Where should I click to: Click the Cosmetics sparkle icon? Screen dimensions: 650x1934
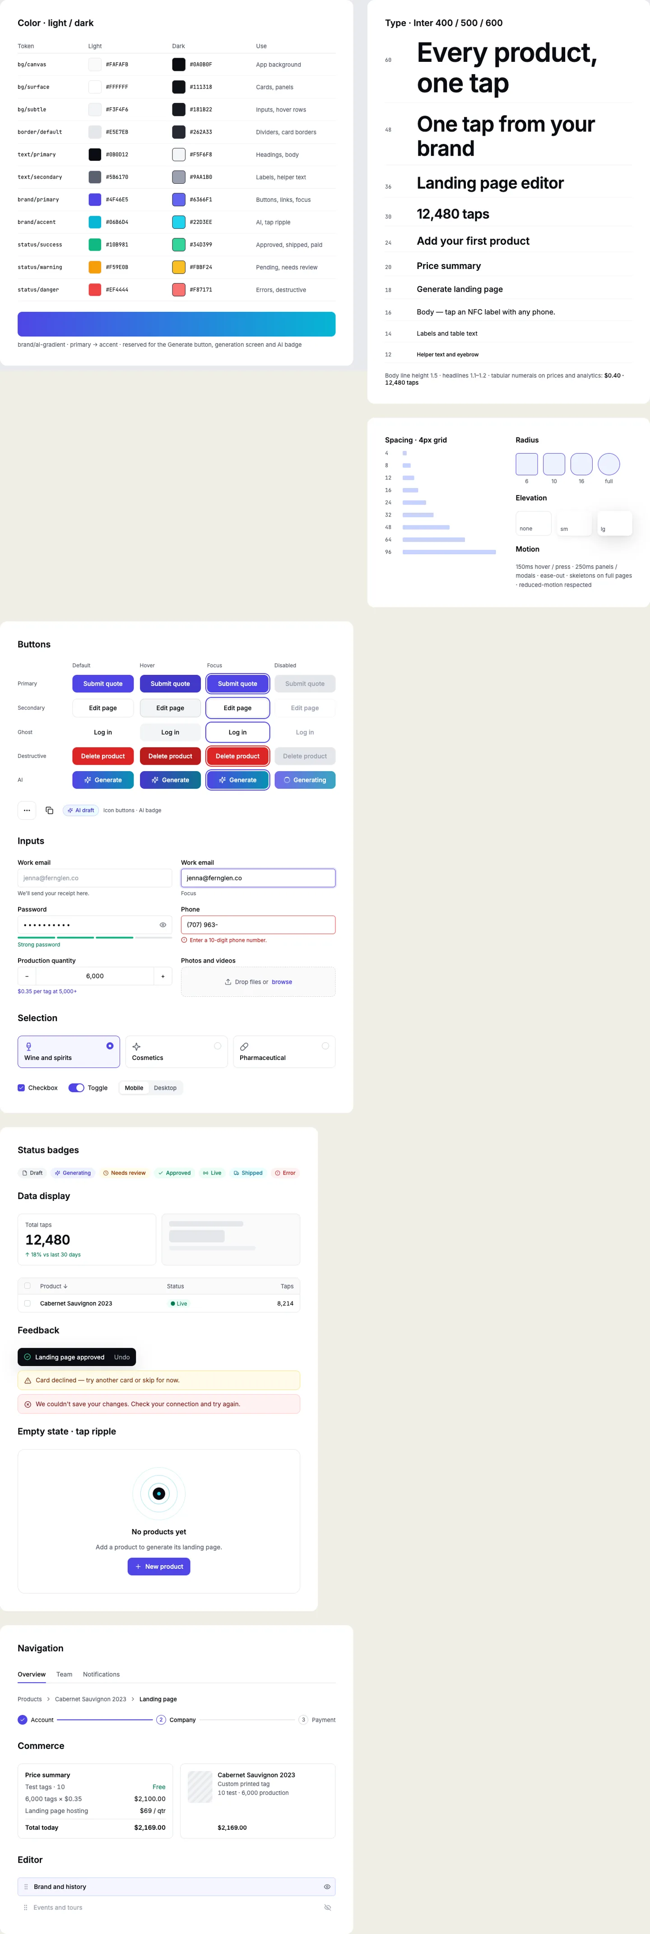137,1046
